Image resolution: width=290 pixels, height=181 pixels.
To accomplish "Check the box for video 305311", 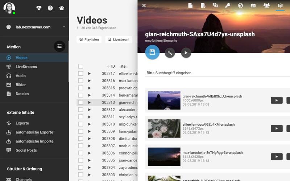I will 80,117.
